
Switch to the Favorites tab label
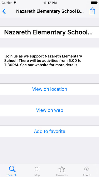62,175
